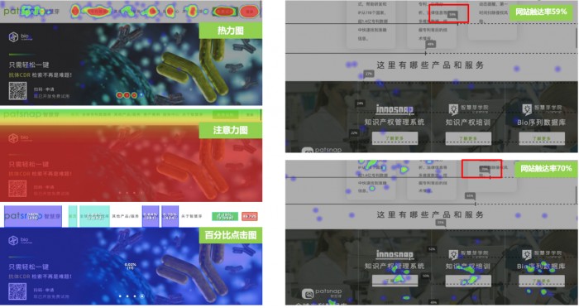The width and height of the screenshot is (579, 308).
Task: Select the fourth carousel dot in the blue banner
Action: 141,296
